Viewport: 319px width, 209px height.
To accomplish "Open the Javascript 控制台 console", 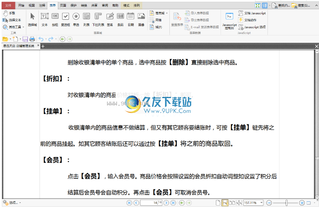I will click(229, 21).
